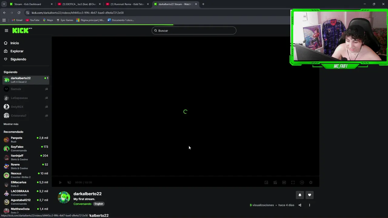Click the video progress bar
This screenshot has width=388, height=218.
tap(185, 176)
